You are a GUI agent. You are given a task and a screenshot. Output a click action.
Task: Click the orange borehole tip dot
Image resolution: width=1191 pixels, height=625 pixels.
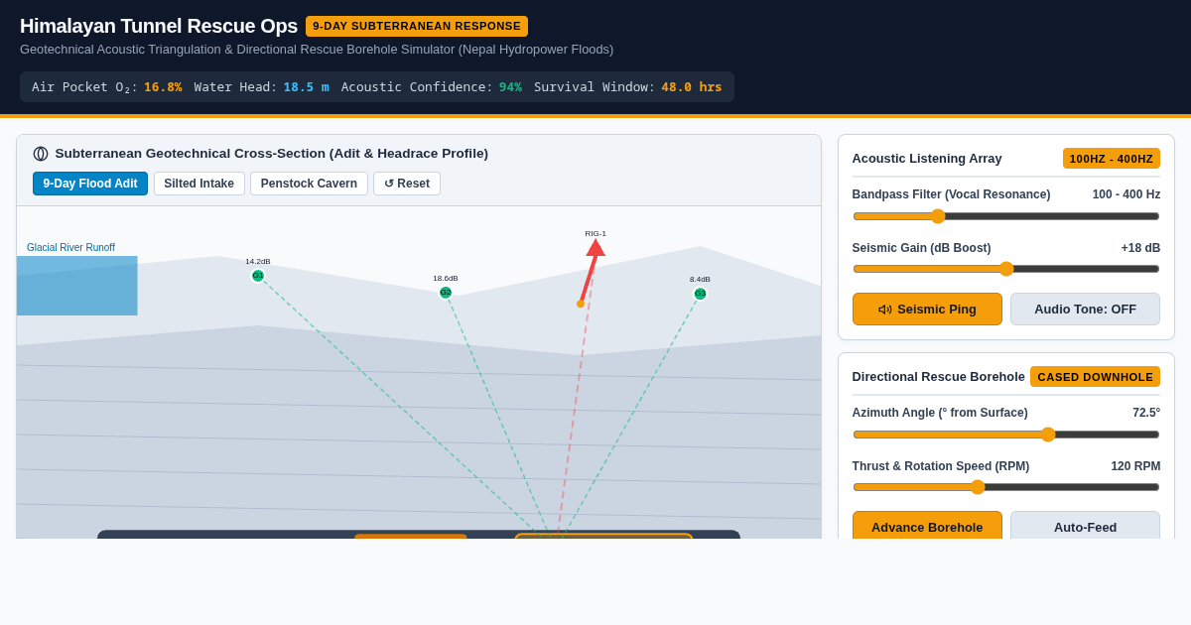click(581, 304)
